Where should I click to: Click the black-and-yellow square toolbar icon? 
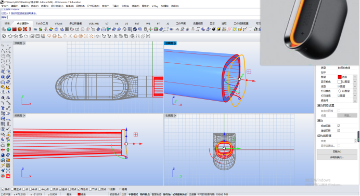[219, 29]
